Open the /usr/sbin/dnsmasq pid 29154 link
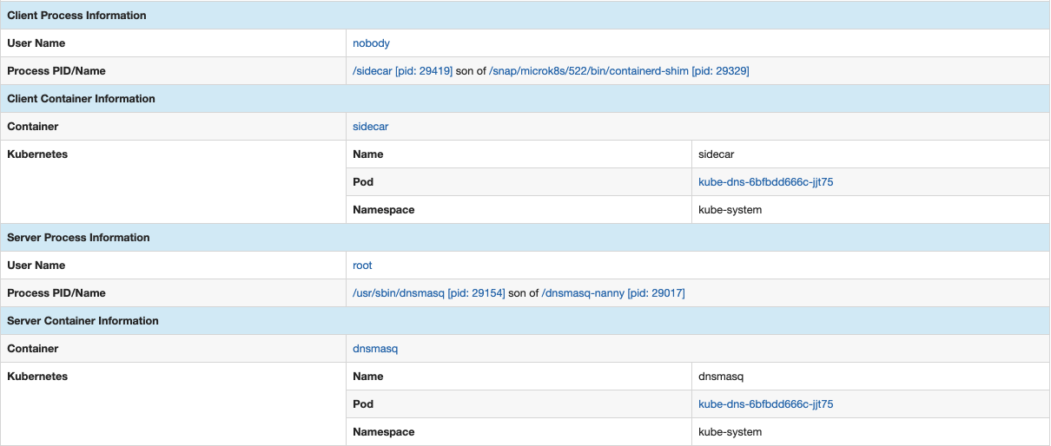 429,292
